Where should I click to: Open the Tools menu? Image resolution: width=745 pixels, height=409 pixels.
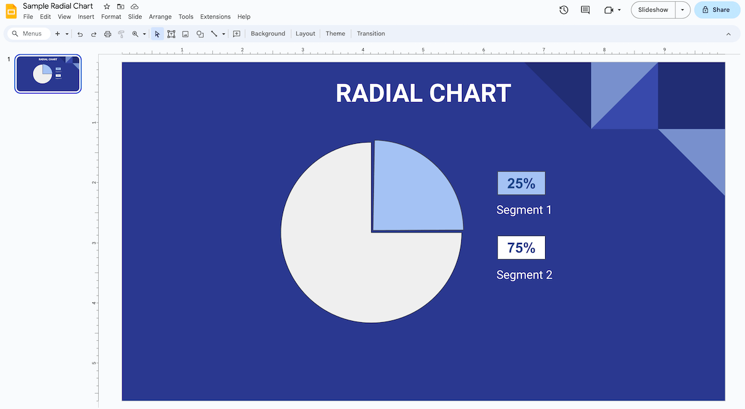(186, 17)
